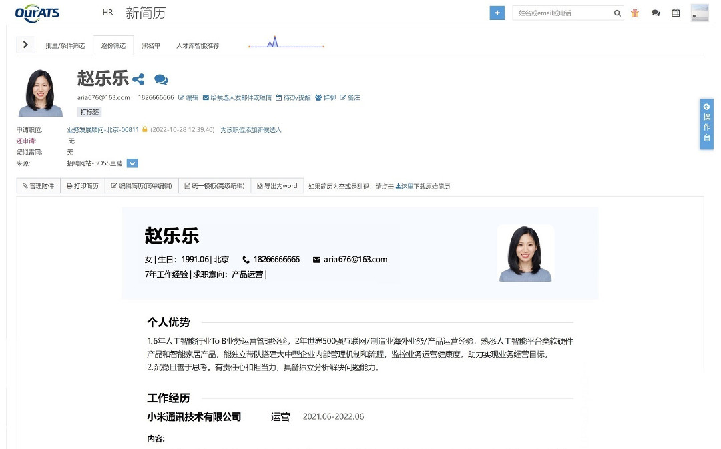Click the OurATS logo
The height and width of the screenshot is (449, 721).
[37, 13]
